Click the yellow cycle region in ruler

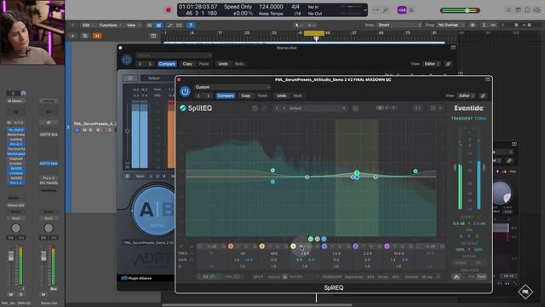(x=314, y=33)
